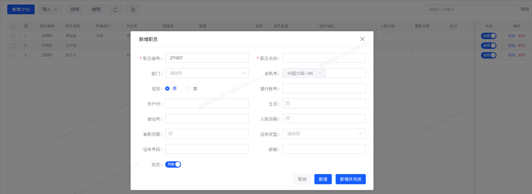The width and height of the screenshot is (532, 194).
Task: Expand the 部门 dropdown
Action: point(207,73)
